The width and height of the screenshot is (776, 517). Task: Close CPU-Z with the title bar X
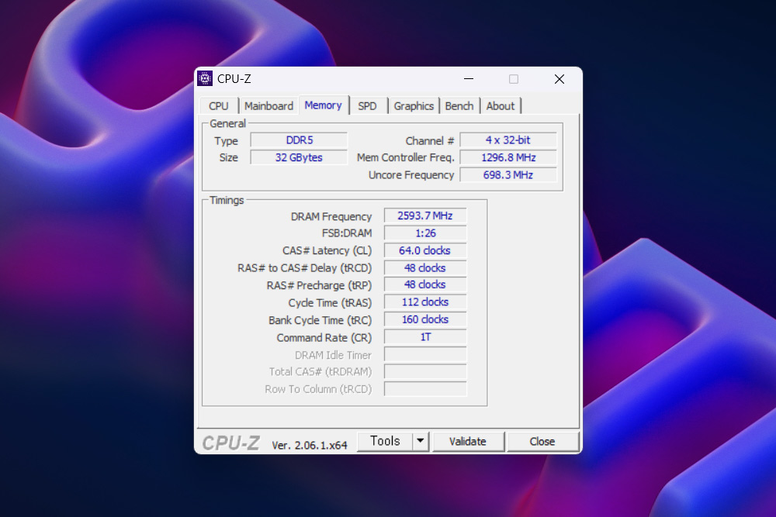coord(559,79)
